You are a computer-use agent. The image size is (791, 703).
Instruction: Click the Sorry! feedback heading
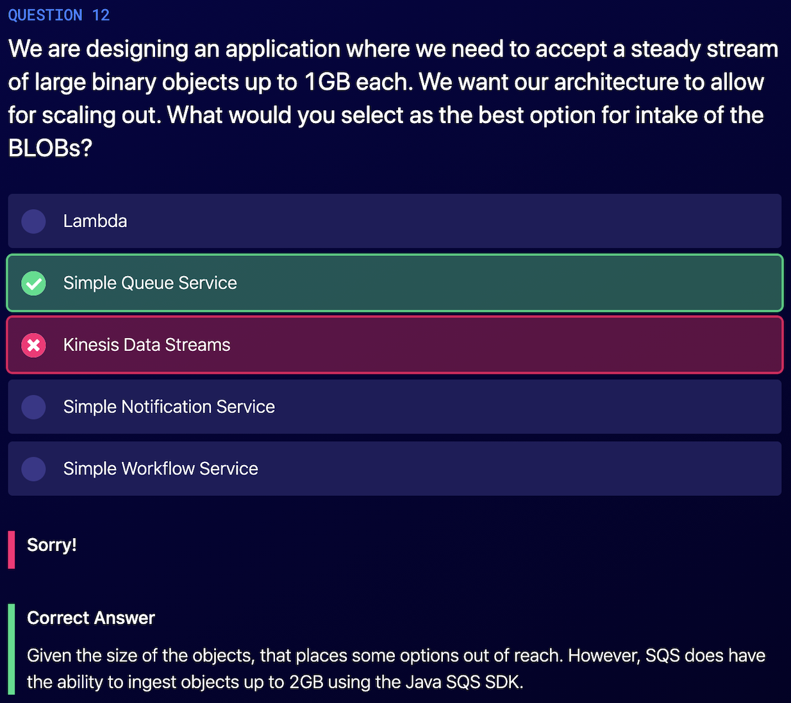click(x=52, y=545)
